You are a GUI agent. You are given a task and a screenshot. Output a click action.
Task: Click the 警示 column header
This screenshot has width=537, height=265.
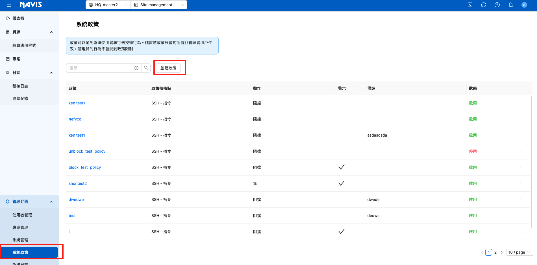point(342,88)
